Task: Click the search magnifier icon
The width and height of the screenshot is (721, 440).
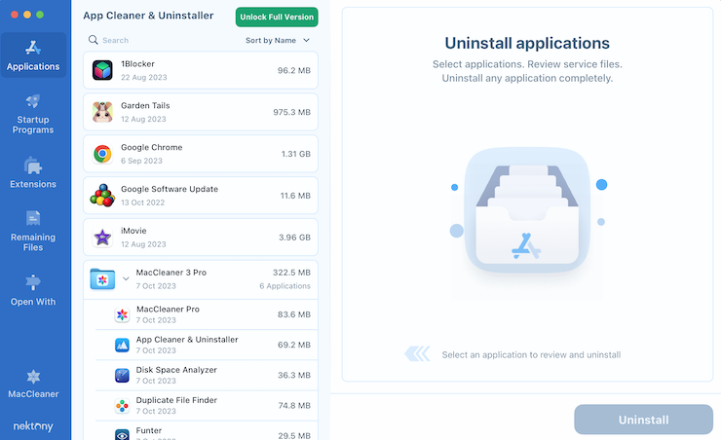Action: (93, 40)
